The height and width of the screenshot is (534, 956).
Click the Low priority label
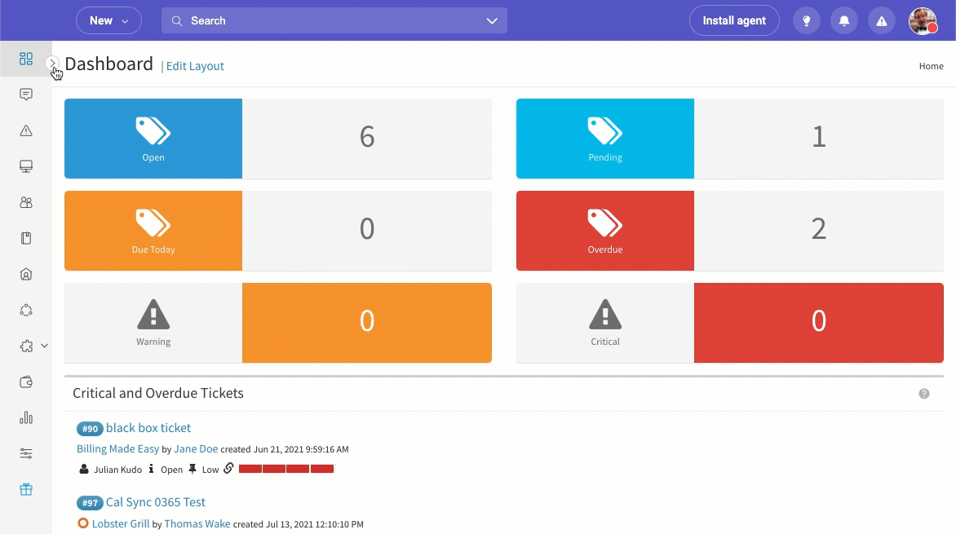click(210, 470)
